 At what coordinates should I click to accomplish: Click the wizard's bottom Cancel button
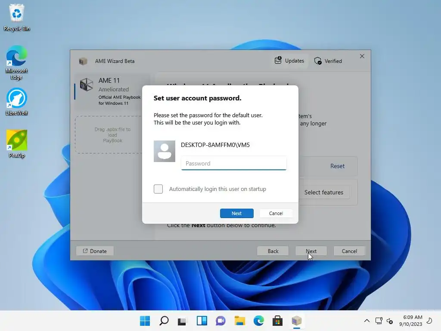coord(349,251)
